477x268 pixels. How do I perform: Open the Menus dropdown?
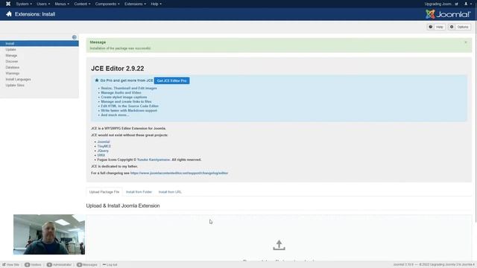[x=62, y=4]
